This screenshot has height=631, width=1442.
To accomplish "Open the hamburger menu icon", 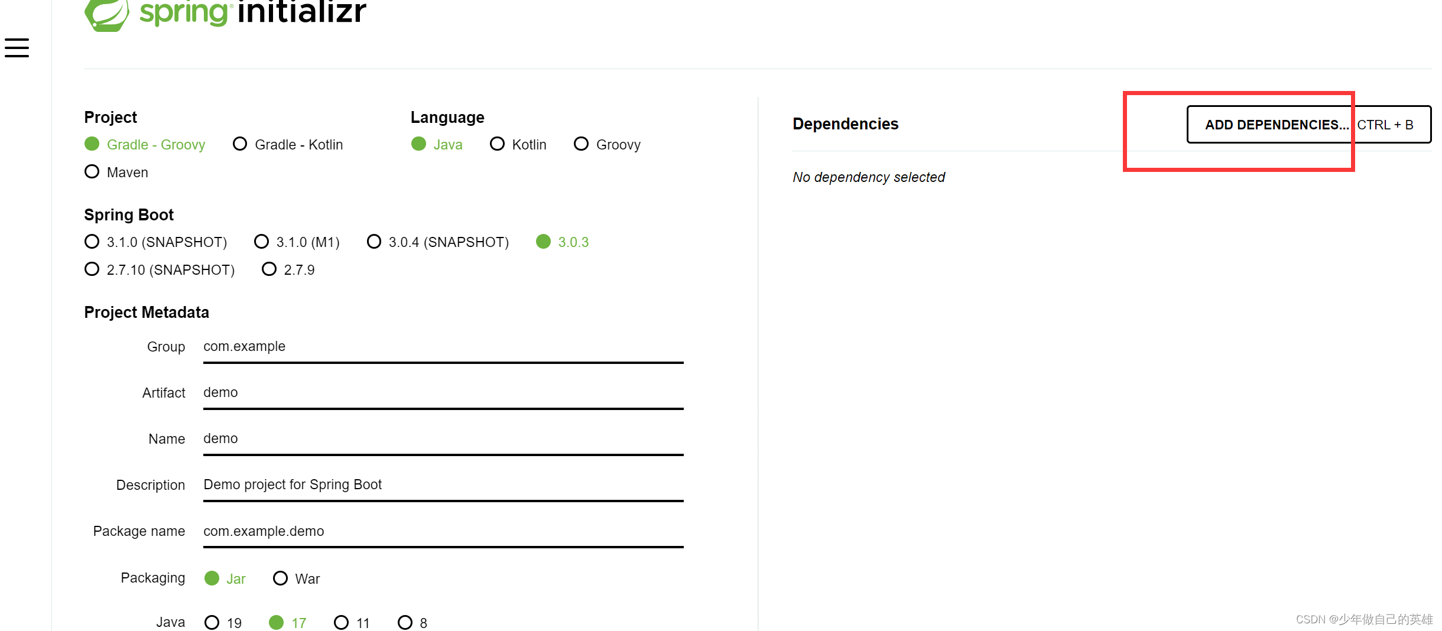I will click(x=17, y=48).
